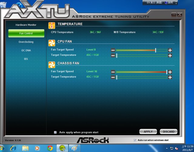Open the Hardware Monitor section
Screen dimensions: 194x152
point(26,25)
